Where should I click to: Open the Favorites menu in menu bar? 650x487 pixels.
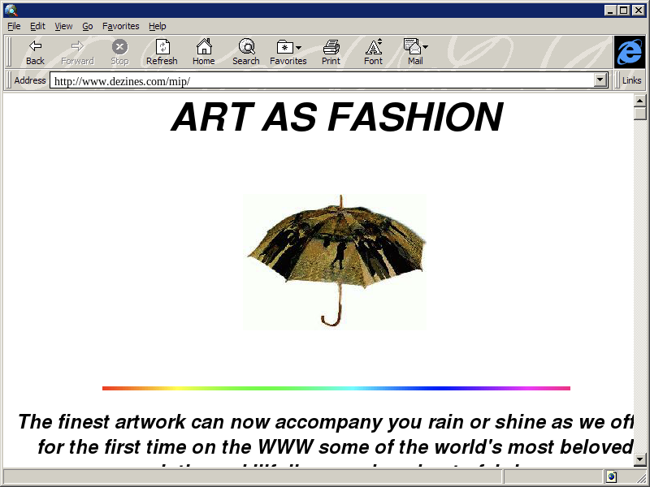120,26
